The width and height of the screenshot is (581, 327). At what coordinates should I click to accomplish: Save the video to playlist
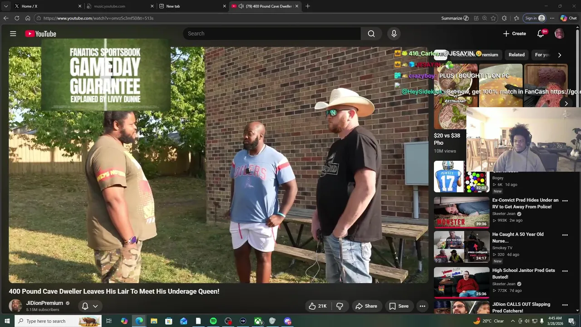(x=399, y=306)
